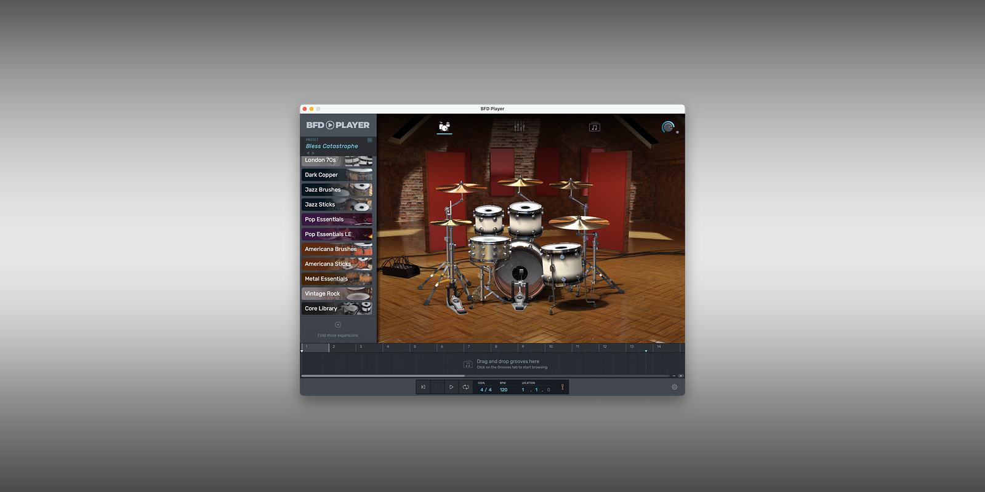
Task: Hit the snare drum
Action: click(489, 250)
